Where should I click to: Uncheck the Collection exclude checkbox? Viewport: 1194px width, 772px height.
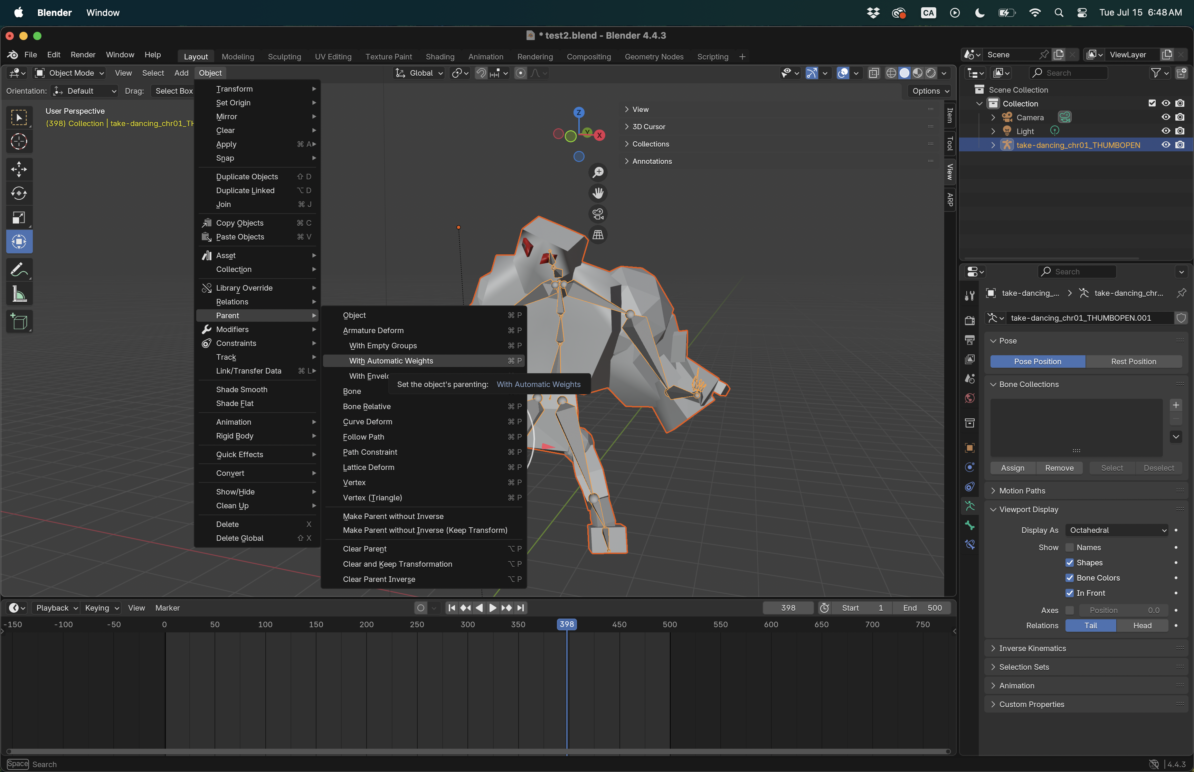pyautogui.click(x=1152, y=103)
